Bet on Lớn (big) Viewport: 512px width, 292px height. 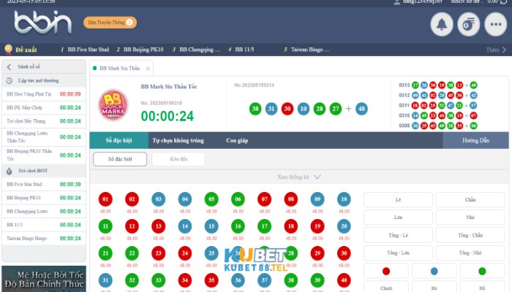[x=398, y=218]
